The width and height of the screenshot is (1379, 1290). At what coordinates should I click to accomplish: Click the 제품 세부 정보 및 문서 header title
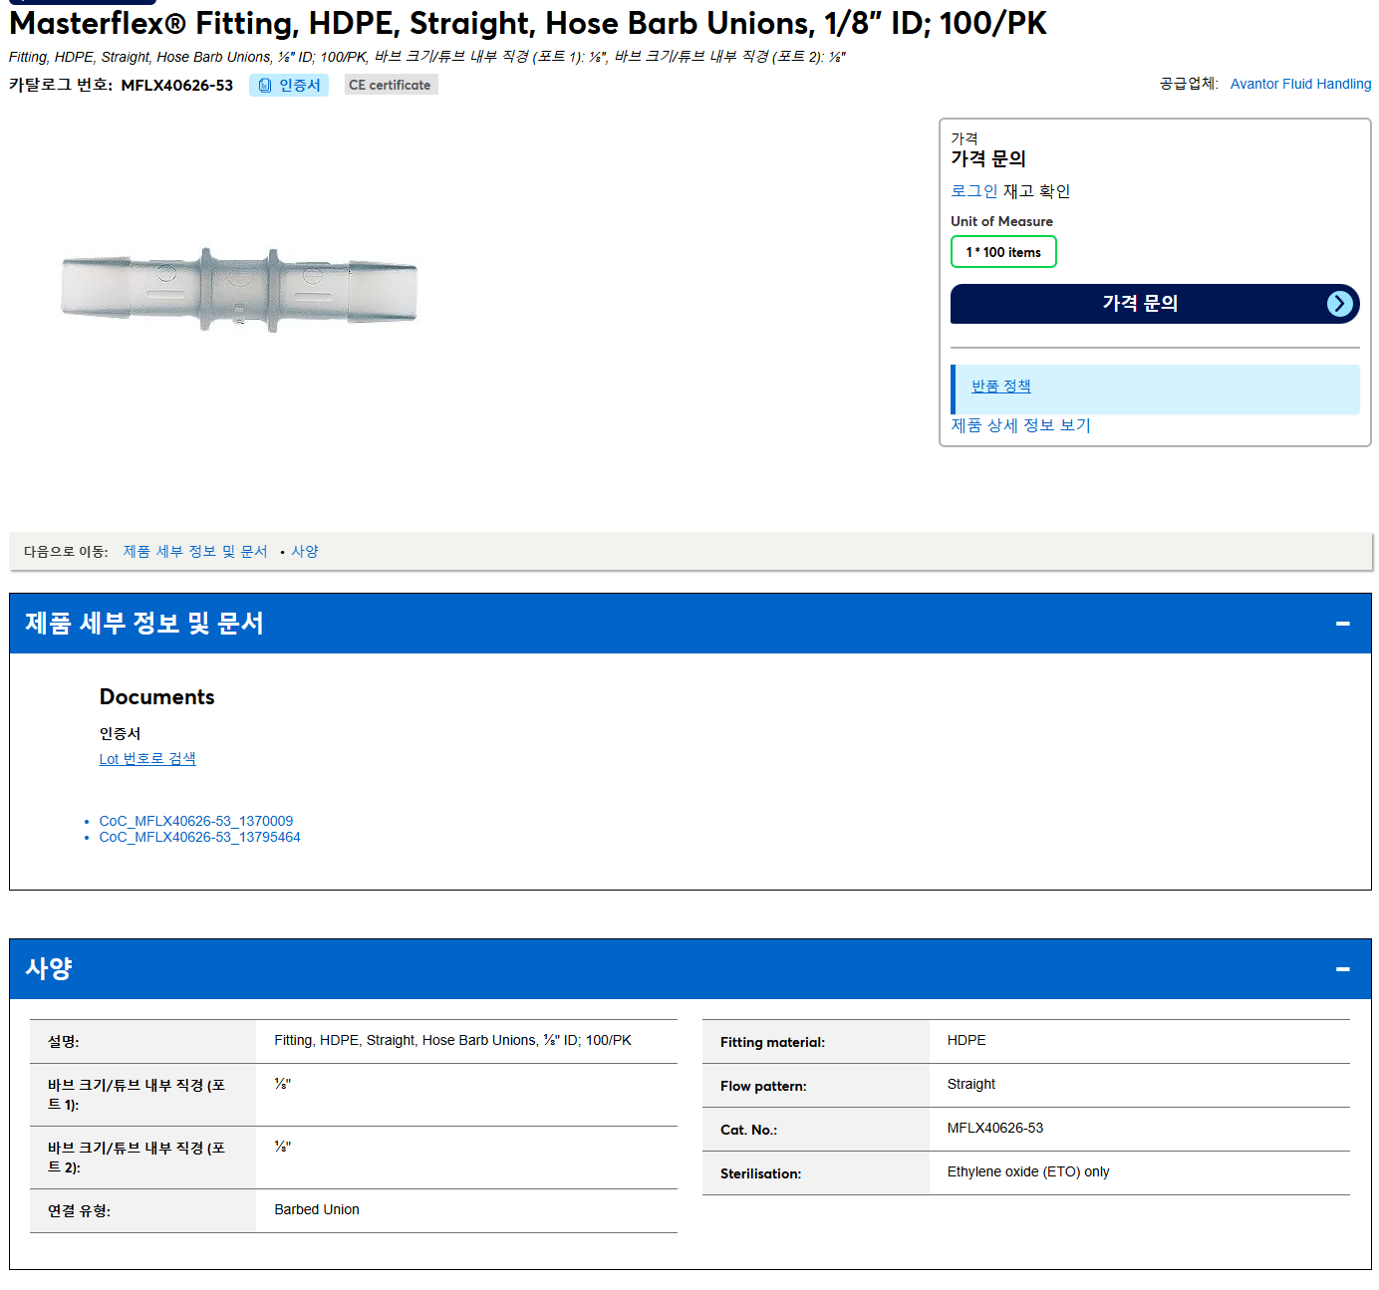coord(144,624)
